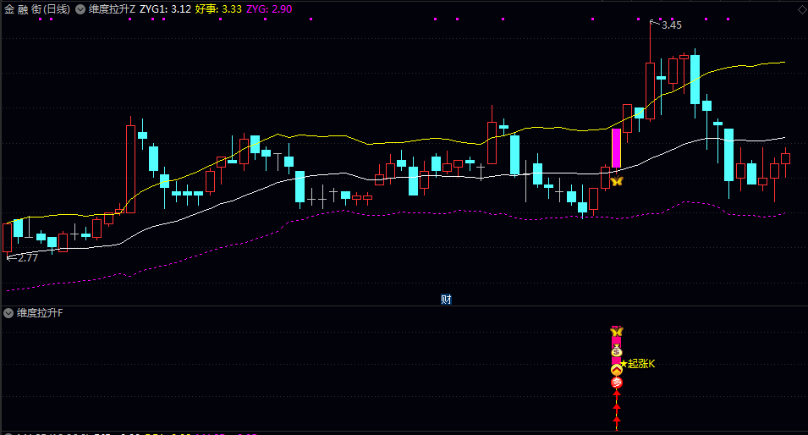Click the 3.45 high price label

coord(672,25)
